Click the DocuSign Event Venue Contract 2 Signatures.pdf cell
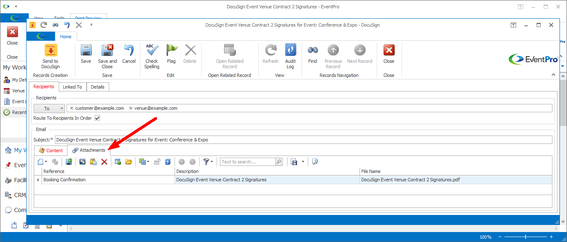Image resolution: width=567 pixels, height=242 pixels. (456, 180)
